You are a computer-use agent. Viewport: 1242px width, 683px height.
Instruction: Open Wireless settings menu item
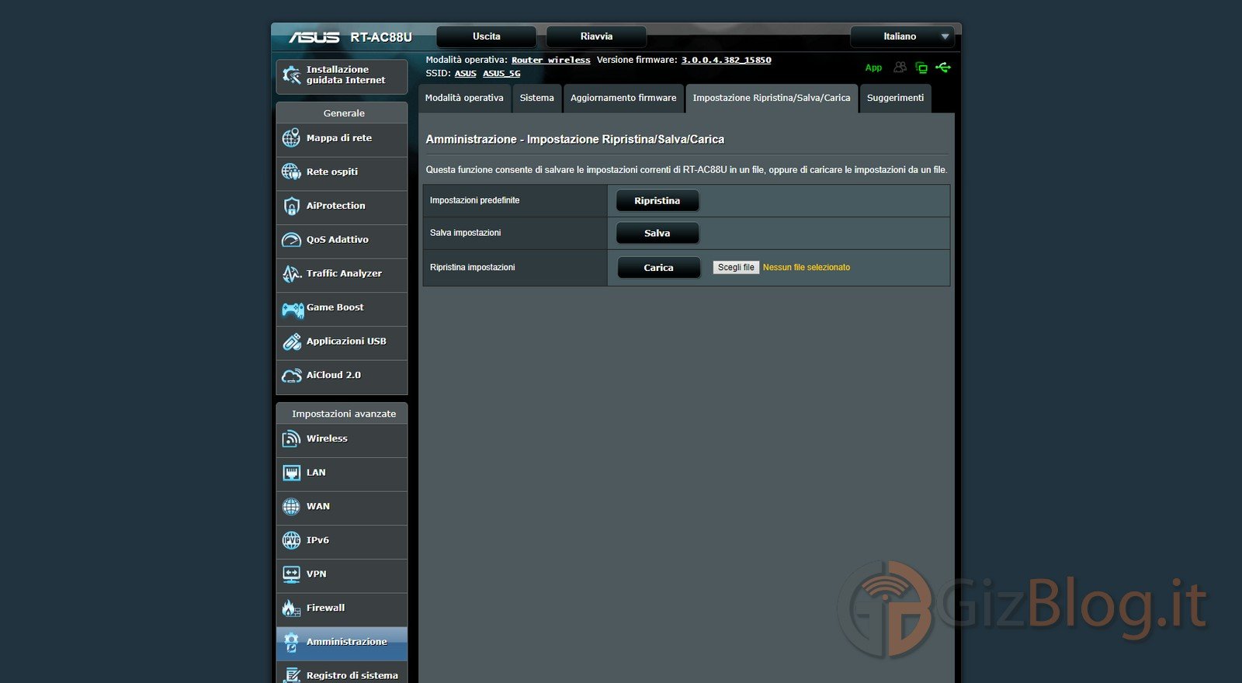coord(342,439)
